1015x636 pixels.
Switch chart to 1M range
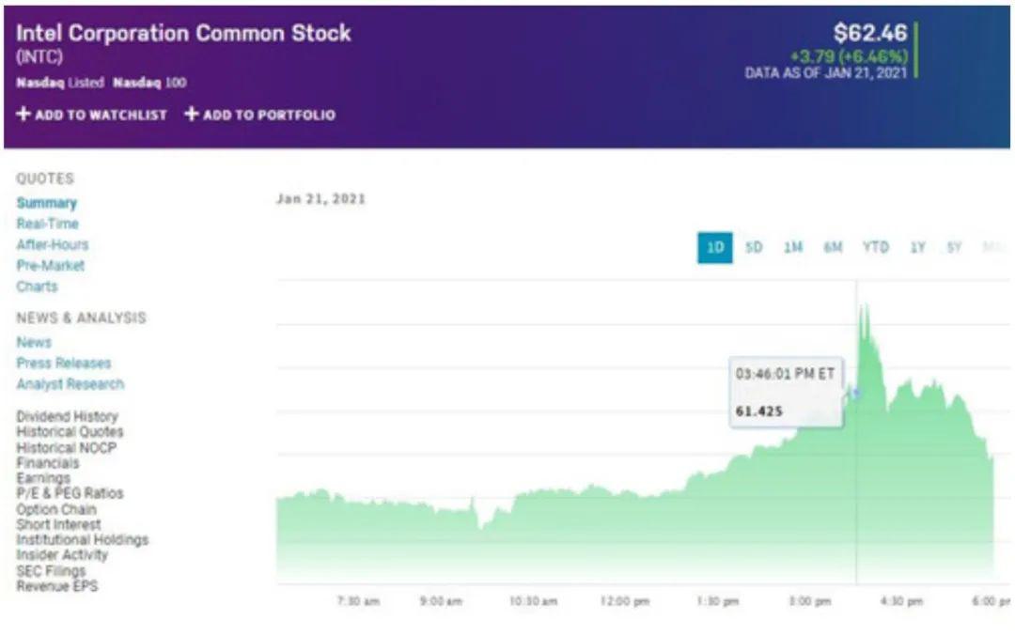(793, 248)
